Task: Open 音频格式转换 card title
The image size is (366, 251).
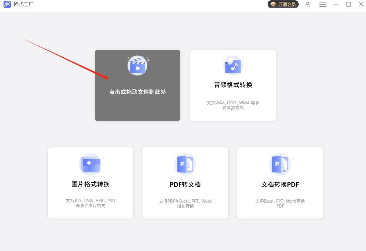Action: click(x=233, y=85)
